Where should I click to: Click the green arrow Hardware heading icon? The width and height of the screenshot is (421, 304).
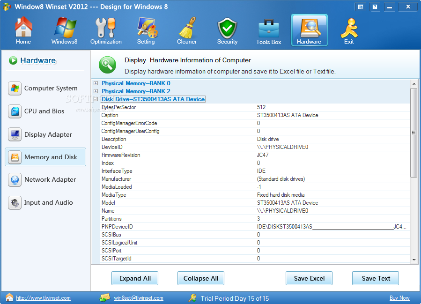[13, 60]
